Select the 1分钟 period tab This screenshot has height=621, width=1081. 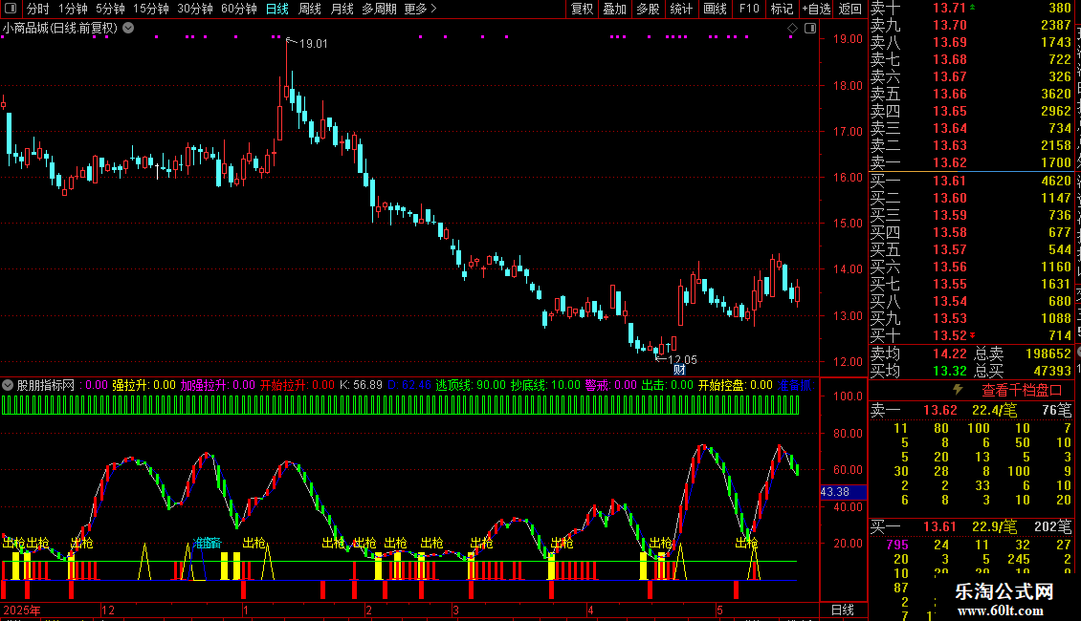(x=73, y=9)
